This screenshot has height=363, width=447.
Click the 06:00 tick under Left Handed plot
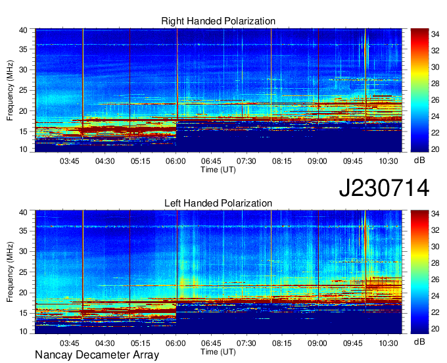(x=176, y=343)
